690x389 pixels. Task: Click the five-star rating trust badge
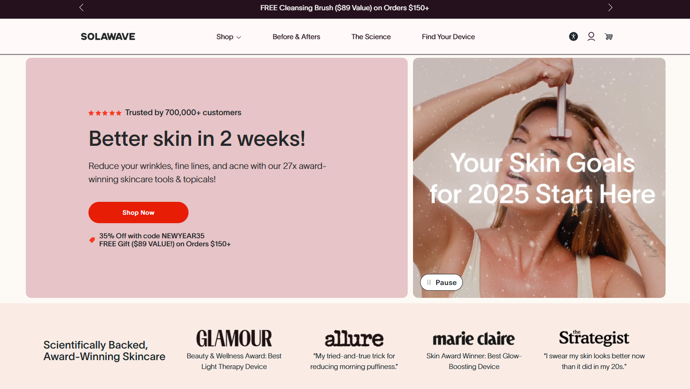pyautogui.click(x=105, y=113)
